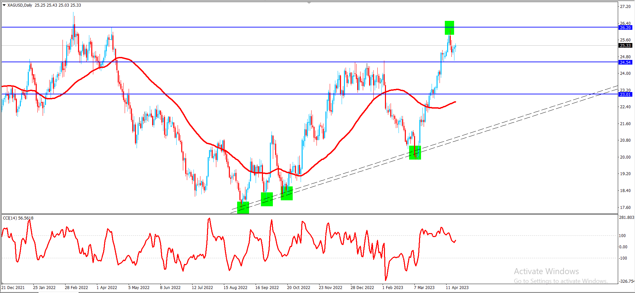This screenshot has width=635, height=293.
Task: Click the 25.60 price axis label
Action: [625, 40]
